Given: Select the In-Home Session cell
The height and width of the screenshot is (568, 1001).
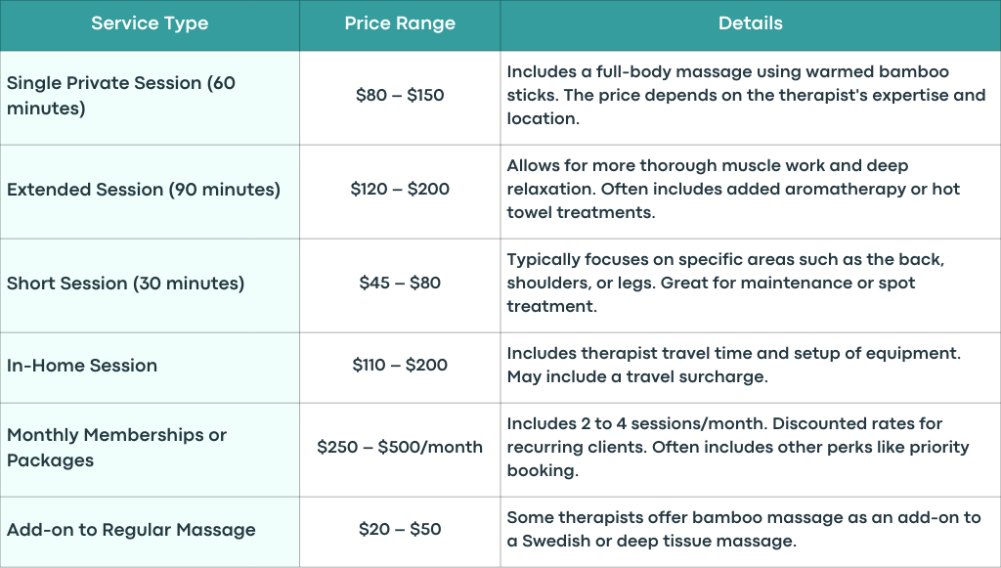Looking at the screenshot, I should click(x=150, y=368).
